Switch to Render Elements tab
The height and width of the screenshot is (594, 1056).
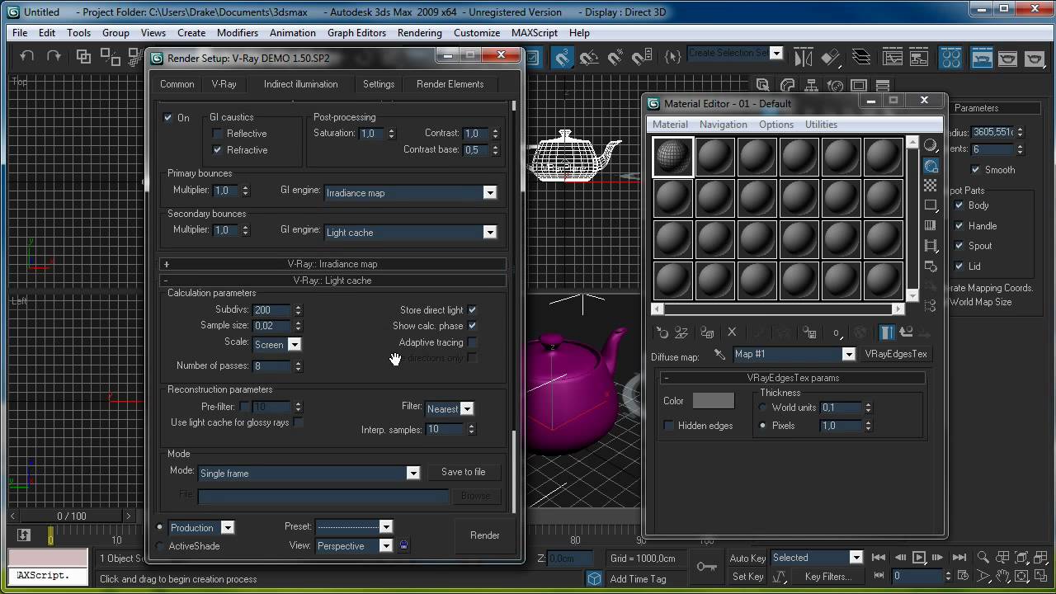click(x=450, y=84)
